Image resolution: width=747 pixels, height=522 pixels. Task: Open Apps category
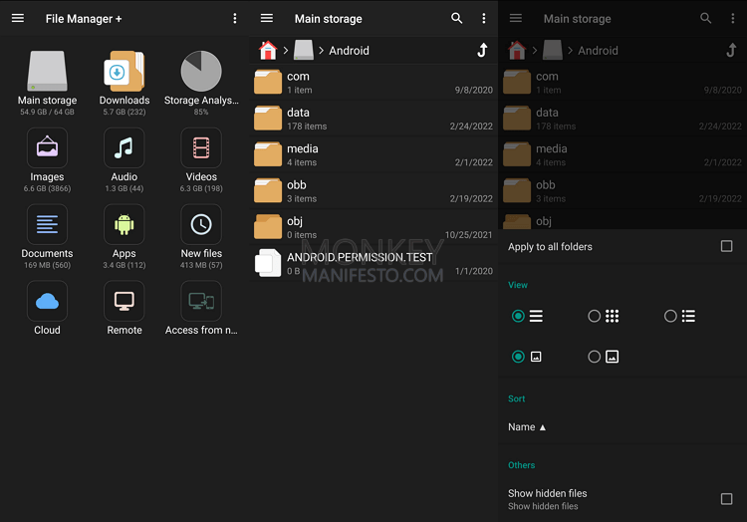tap(124, 224)
